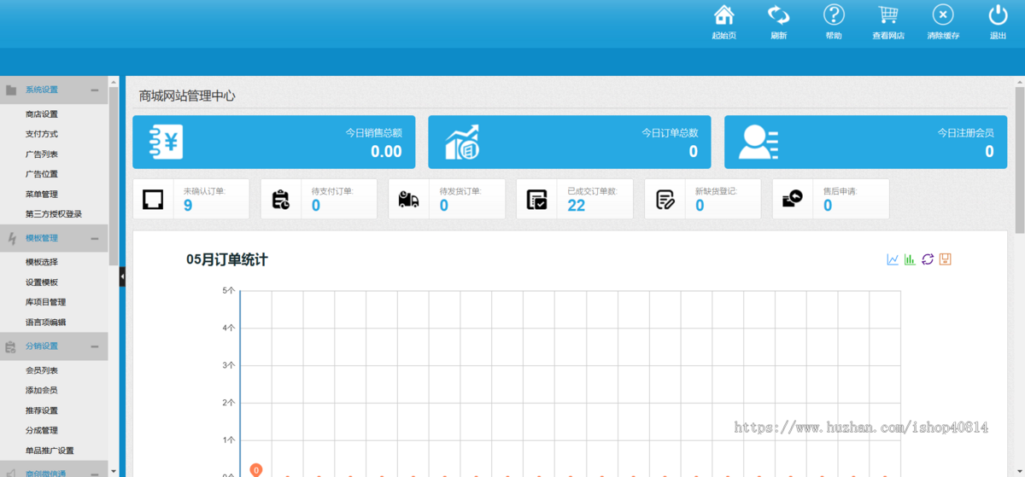Open 推荐设置 in the sidebar

(x=42, y=410)
